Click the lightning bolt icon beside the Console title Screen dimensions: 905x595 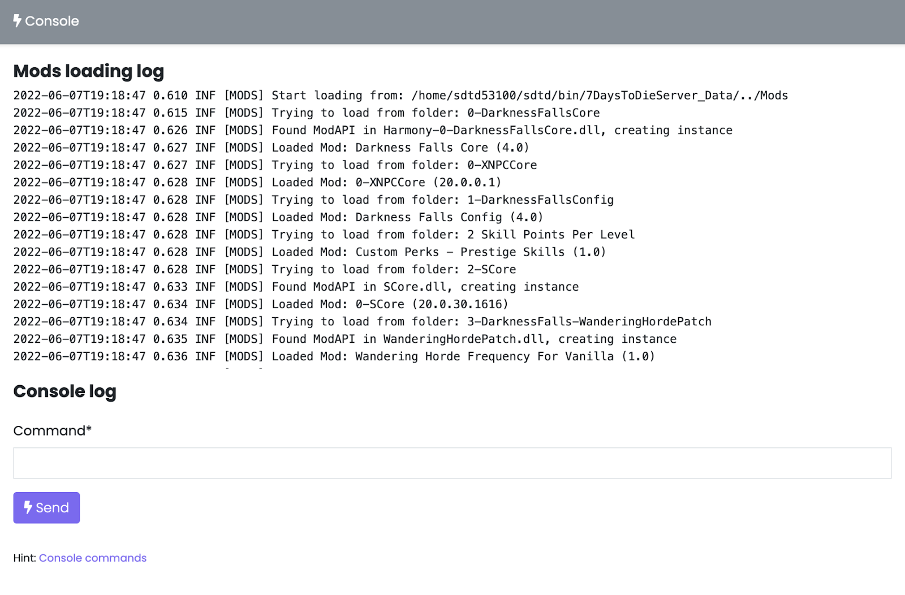click(18, 21)
